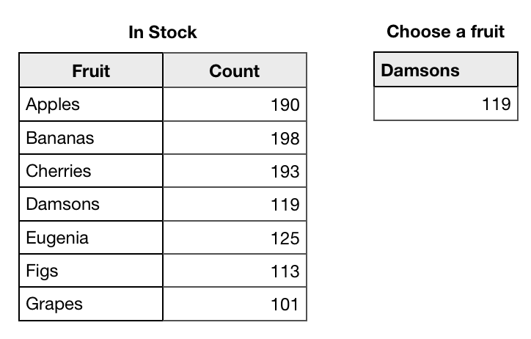Click the In Stock table title
The width and height of the screenshot is (531, 339).
[163, 32]
